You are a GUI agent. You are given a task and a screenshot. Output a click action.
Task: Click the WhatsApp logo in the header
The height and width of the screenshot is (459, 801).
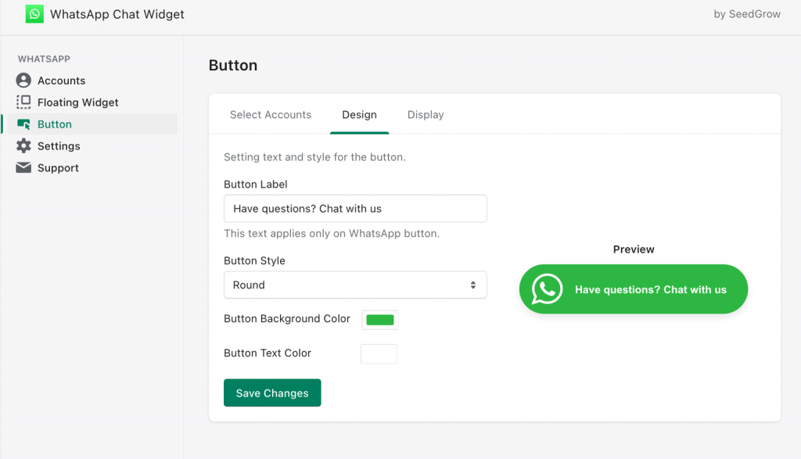34,14
